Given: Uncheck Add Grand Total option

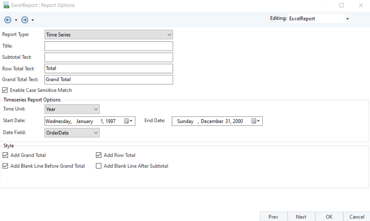Looking at the screenshot, I should pyautogui.click(x=5, y=155).
